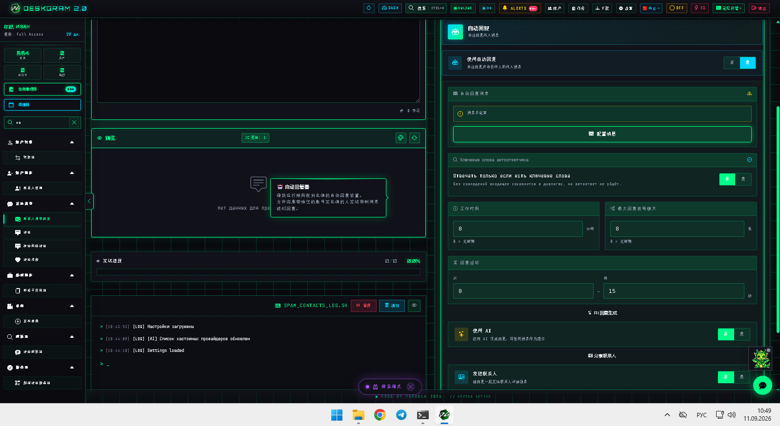
Task: Toggle the 'Использовать AI' switch
Action: tap(734, 334)
